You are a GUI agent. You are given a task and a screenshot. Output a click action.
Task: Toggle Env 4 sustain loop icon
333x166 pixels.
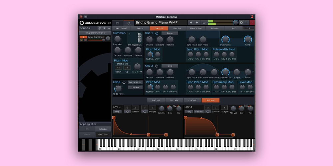(x=208, y=111)
